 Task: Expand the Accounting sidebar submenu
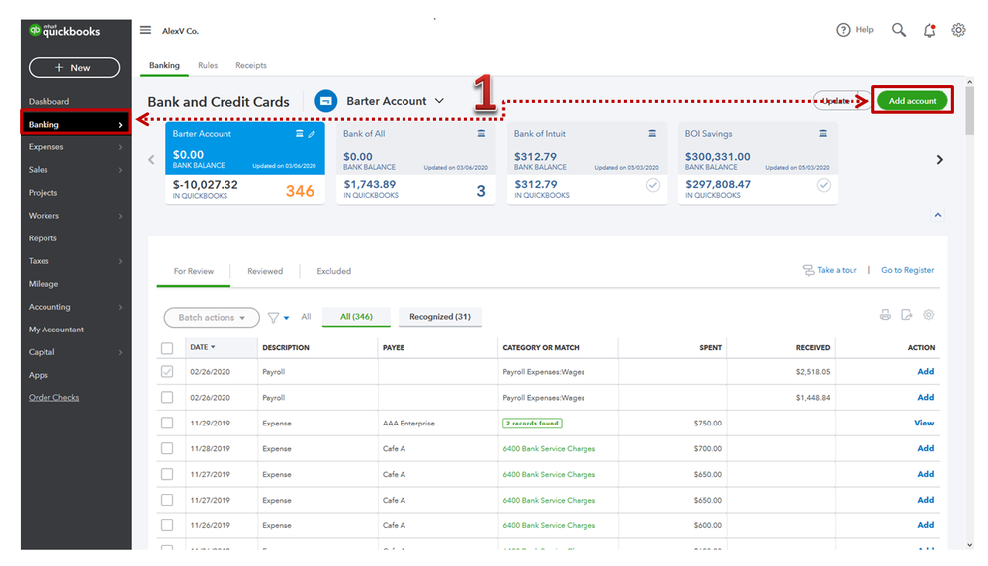coord(120,307)
